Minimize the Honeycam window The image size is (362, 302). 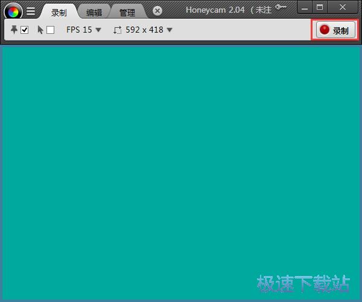(x=303, y=7)
